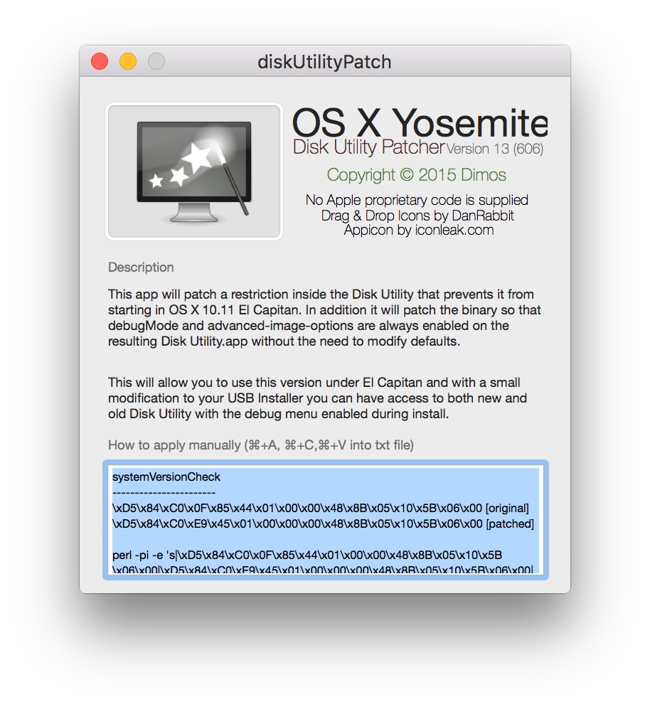
Task: Minimize the window with the yellow button
Action: 128,61
